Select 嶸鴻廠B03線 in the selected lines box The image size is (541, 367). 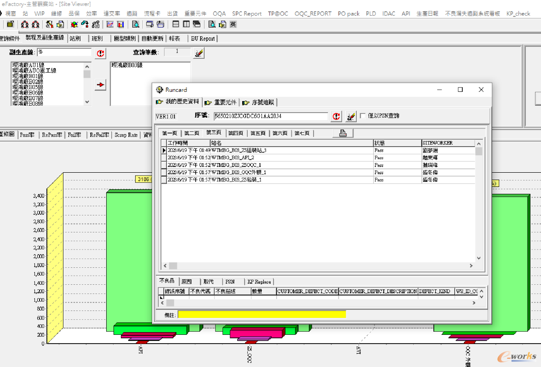click(126, 65)
